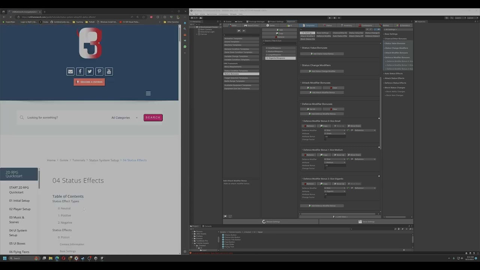Open the Pinterest icon link on the webpage
The width and height of the screenshot is (480, 270).
tap(99, 71)
